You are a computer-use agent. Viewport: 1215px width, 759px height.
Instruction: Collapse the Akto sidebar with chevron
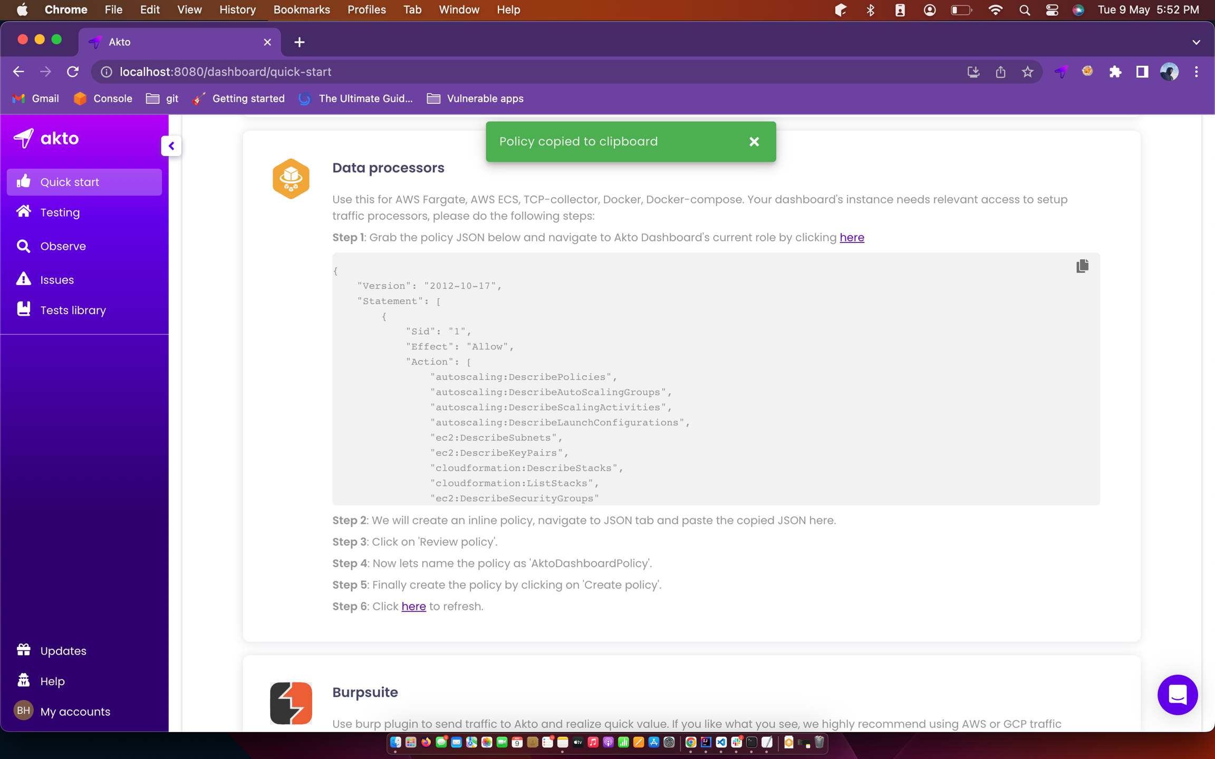pyautogui.click(x=171, y=146)
